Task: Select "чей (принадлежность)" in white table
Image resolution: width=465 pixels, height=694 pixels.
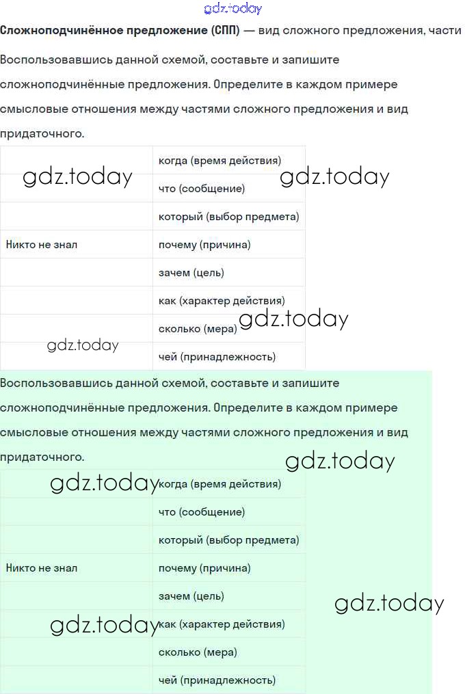Action: tap(217, 357)
